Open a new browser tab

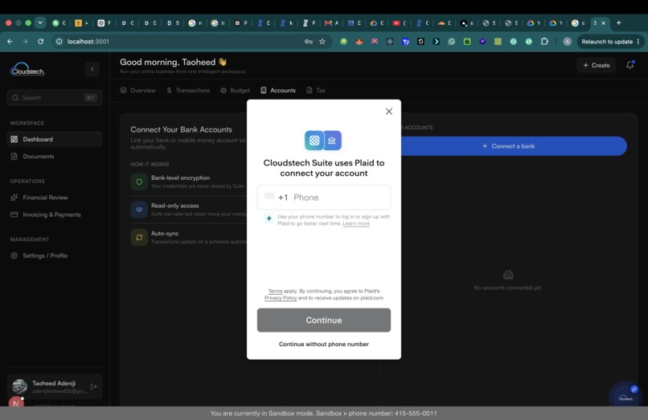coord(619,22)
